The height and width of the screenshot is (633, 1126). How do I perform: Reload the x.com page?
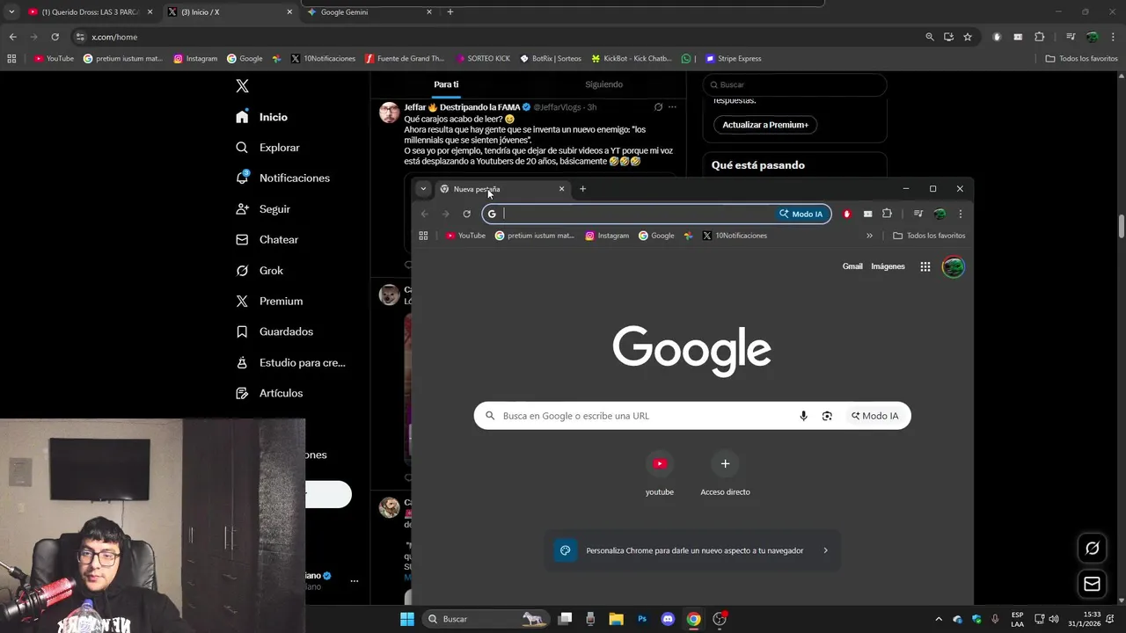55,37
